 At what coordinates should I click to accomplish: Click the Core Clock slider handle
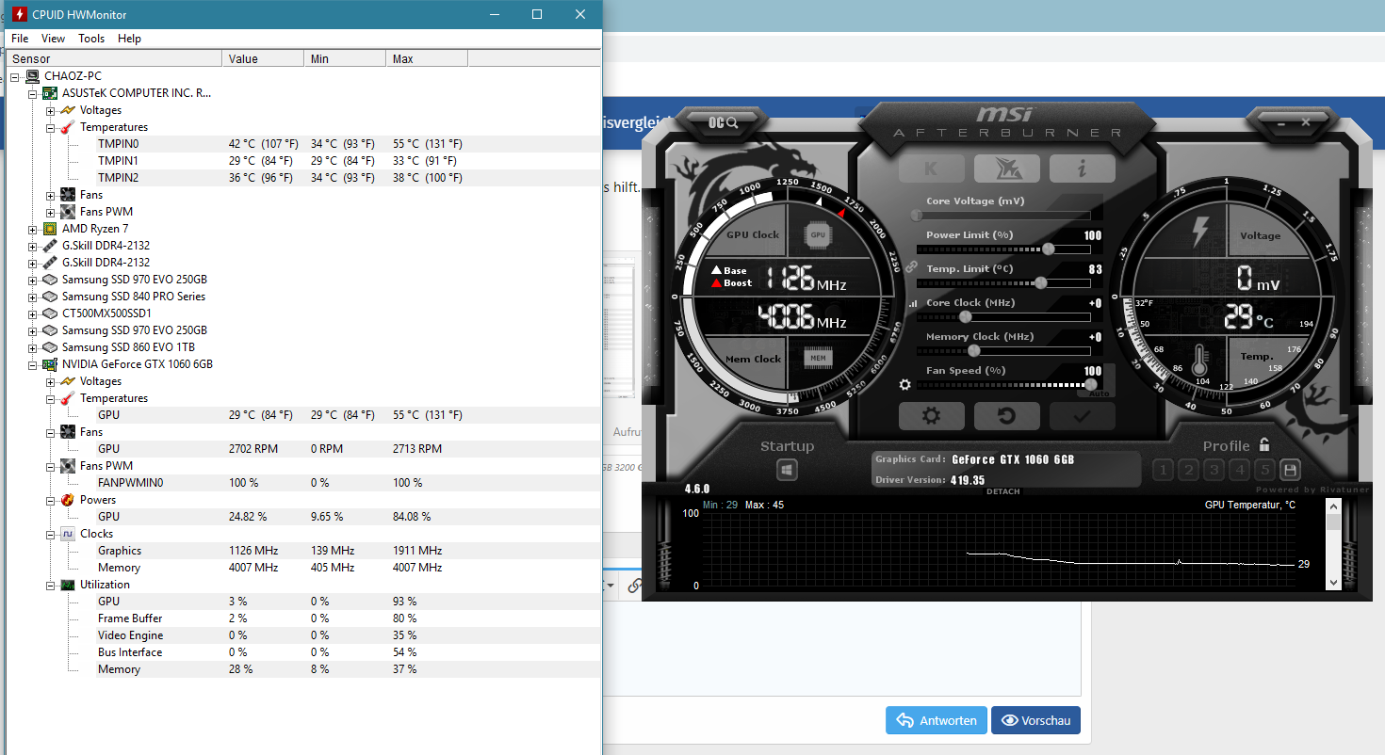point(965,316)
